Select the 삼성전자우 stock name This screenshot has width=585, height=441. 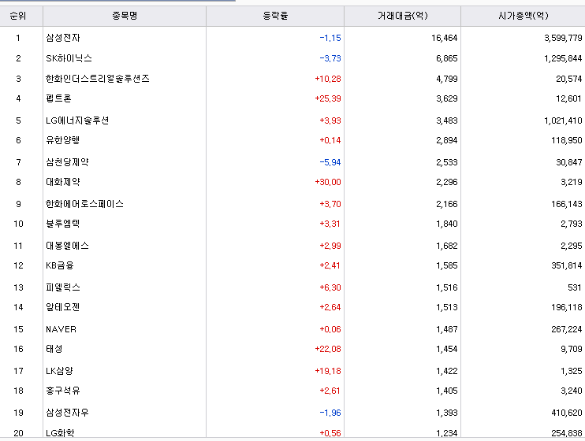[67, 413]
